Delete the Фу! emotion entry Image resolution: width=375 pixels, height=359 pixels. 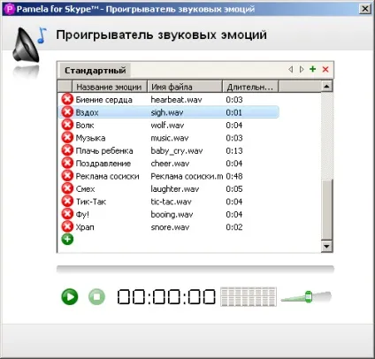67,214
